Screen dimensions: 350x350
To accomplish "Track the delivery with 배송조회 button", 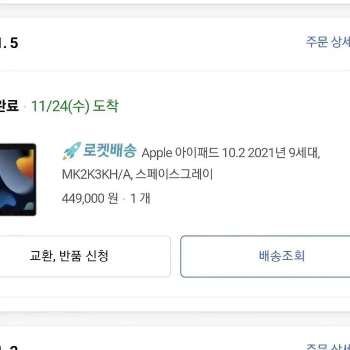I will [x=266, y=256].
